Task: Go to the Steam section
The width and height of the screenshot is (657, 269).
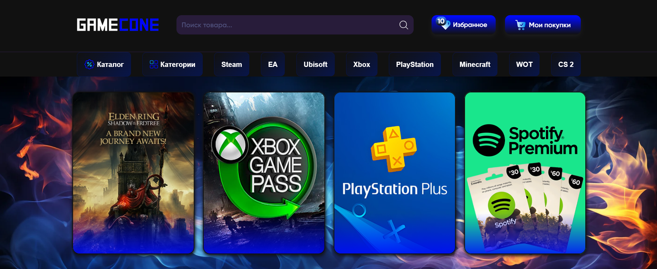Action: tap(231, 64)
